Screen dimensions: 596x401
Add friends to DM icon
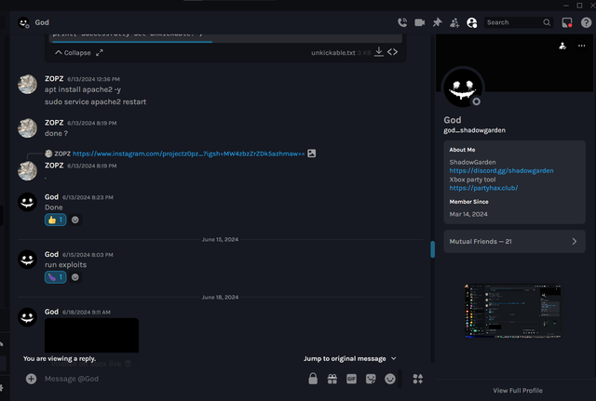(x=454, y=22)
